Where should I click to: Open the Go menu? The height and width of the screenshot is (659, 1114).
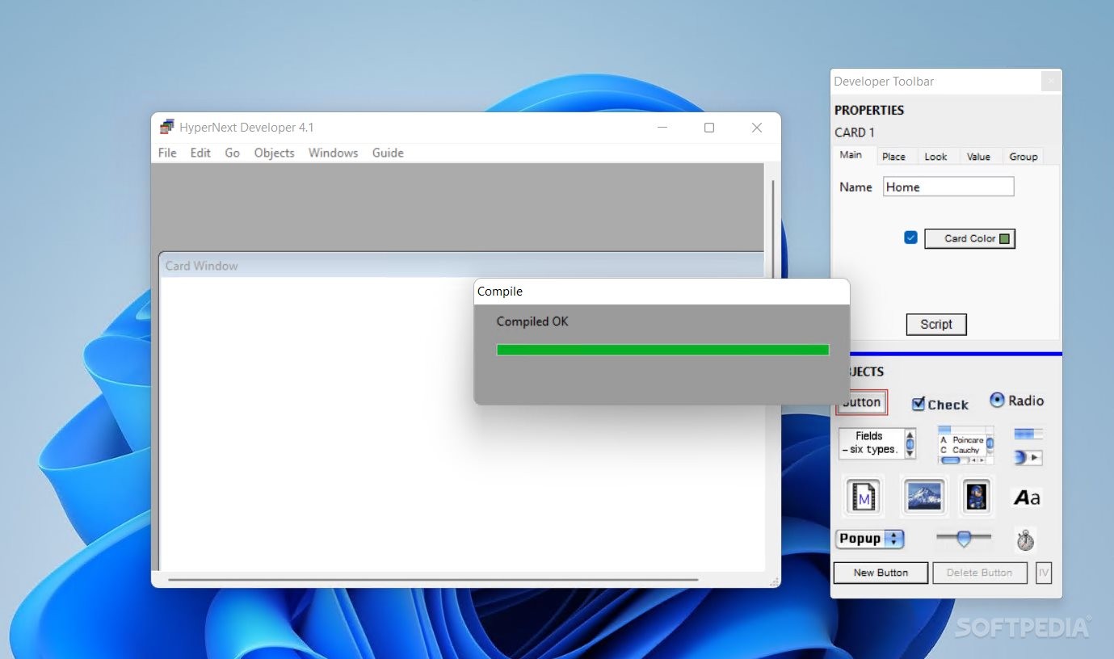click(x=232, y=153)
